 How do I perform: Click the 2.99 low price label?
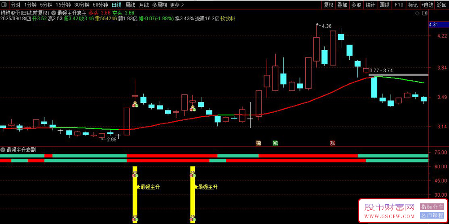click(112, 140)
